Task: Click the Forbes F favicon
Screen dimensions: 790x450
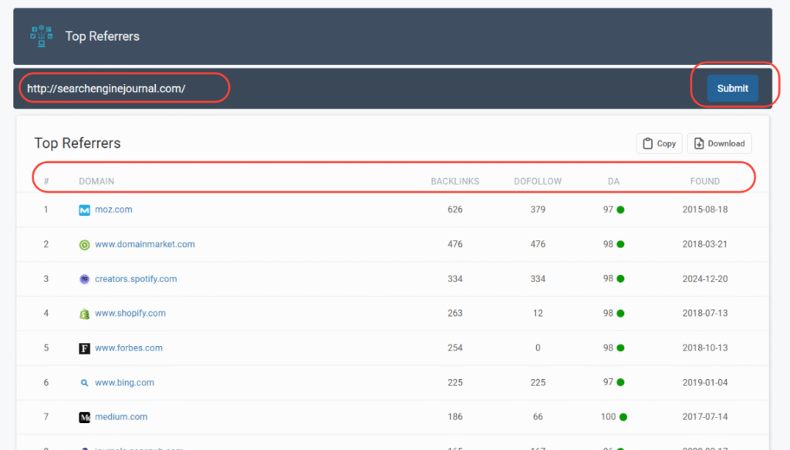Action: pos(84,348)
